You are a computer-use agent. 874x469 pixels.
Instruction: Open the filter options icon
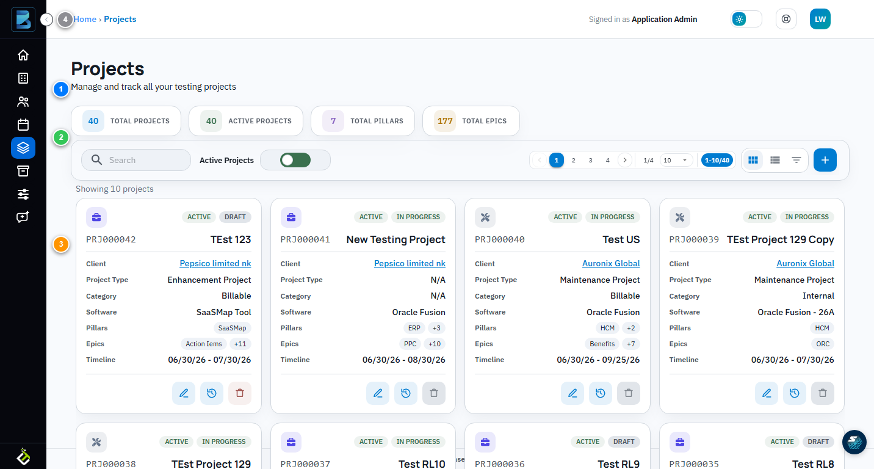(796, 160)
